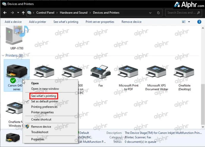Click the Control Panel icon in address bar
The height and width of the screenshot is (147, 205).
tap(29, 13)
